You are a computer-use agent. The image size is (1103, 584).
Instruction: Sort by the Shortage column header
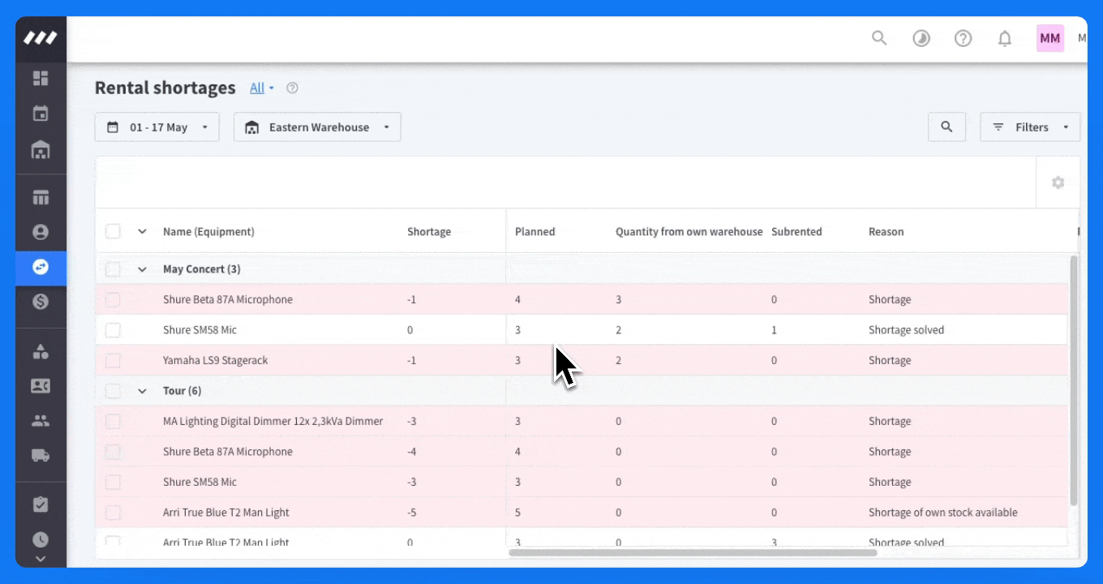click(x=429, y=232)
